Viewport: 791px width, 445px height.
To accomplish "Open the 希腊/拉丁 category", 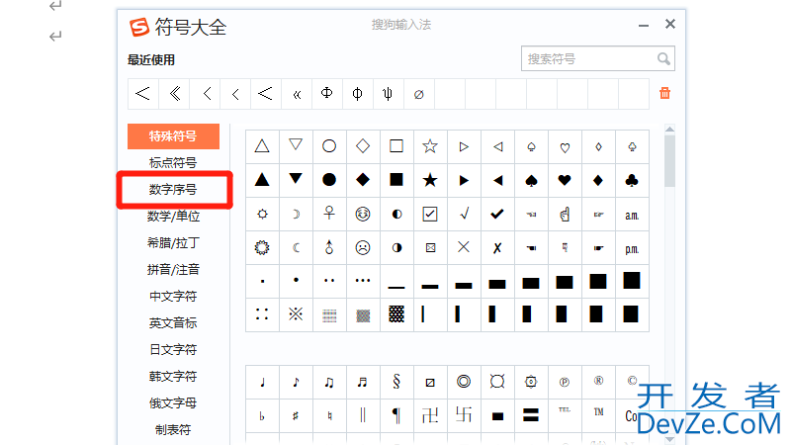I will [x=173, y=242].
